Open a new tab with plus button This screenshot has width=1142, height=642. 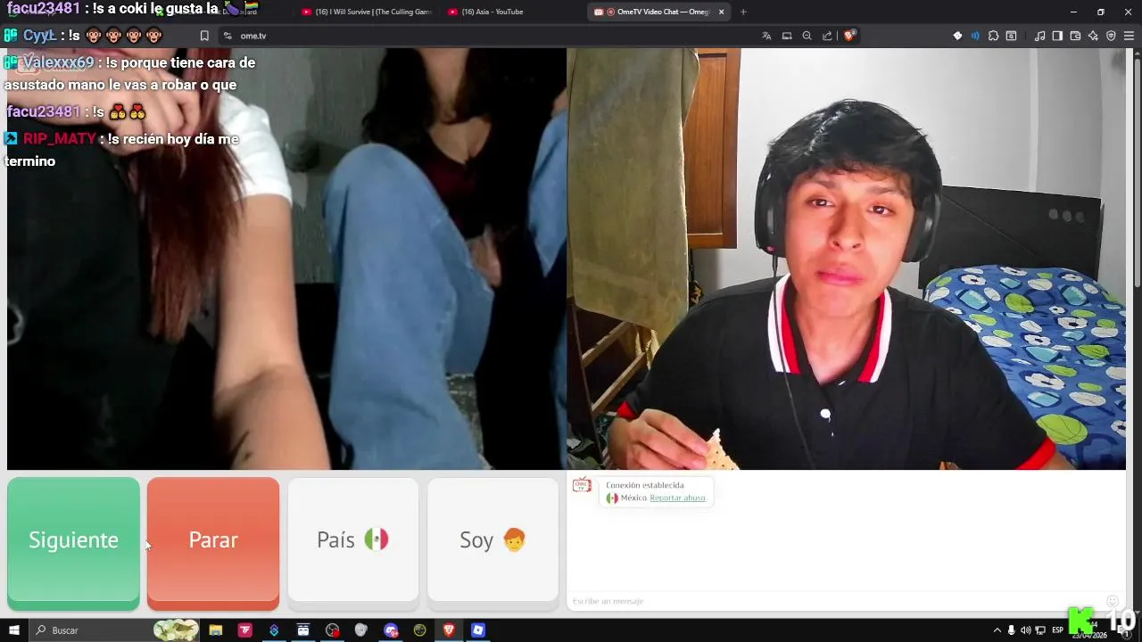743,12
